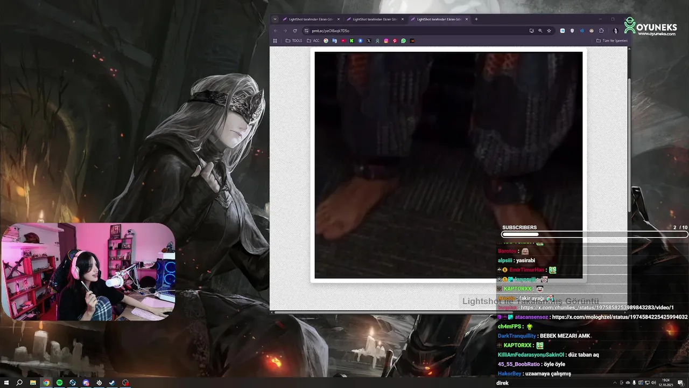The height and width of the screenshot is (388, 689).
Task: Click the browser forward arrow
Action: pos(285,31)
